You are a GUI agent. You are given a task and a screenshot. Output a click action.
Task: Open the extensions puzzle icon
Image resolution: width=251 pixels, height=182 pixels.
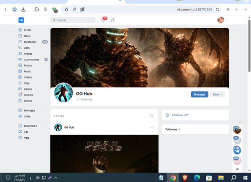tap(37, 10)
